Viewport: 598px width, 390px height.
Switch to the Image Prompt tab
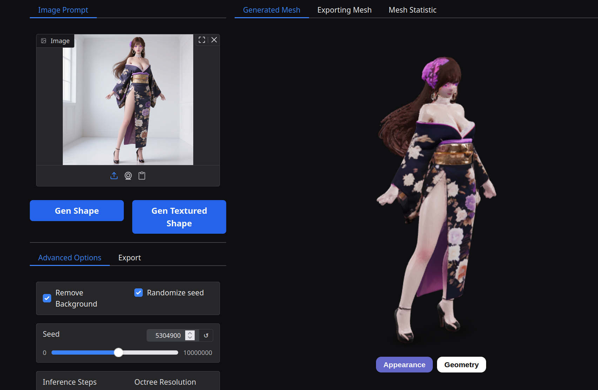(x=63, y=10)
